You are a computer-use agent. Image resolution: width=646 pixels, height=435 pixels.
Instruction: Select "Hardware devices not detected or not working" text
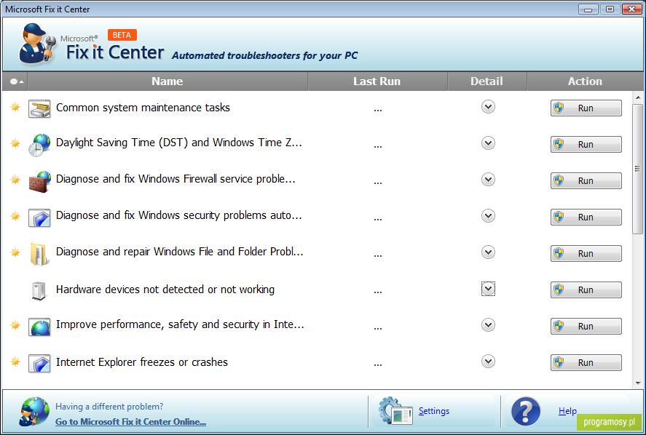[x=165, y=290]
